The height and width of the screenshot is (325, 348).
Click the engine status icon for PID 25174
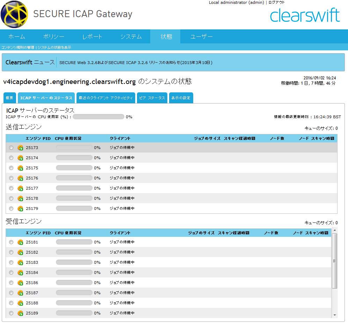tap(20, 158)
